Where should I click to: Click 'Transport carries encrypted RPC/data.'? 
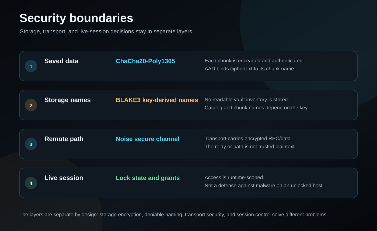point(248,139)
